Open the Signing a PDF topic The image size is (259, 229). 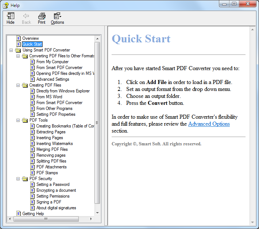pos(49,202)
